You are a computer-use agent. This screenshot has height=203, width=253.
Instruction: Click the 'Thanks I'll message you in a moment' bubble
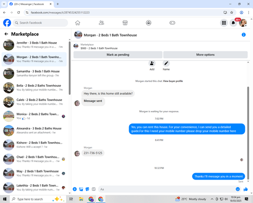[x=219, y=177]
